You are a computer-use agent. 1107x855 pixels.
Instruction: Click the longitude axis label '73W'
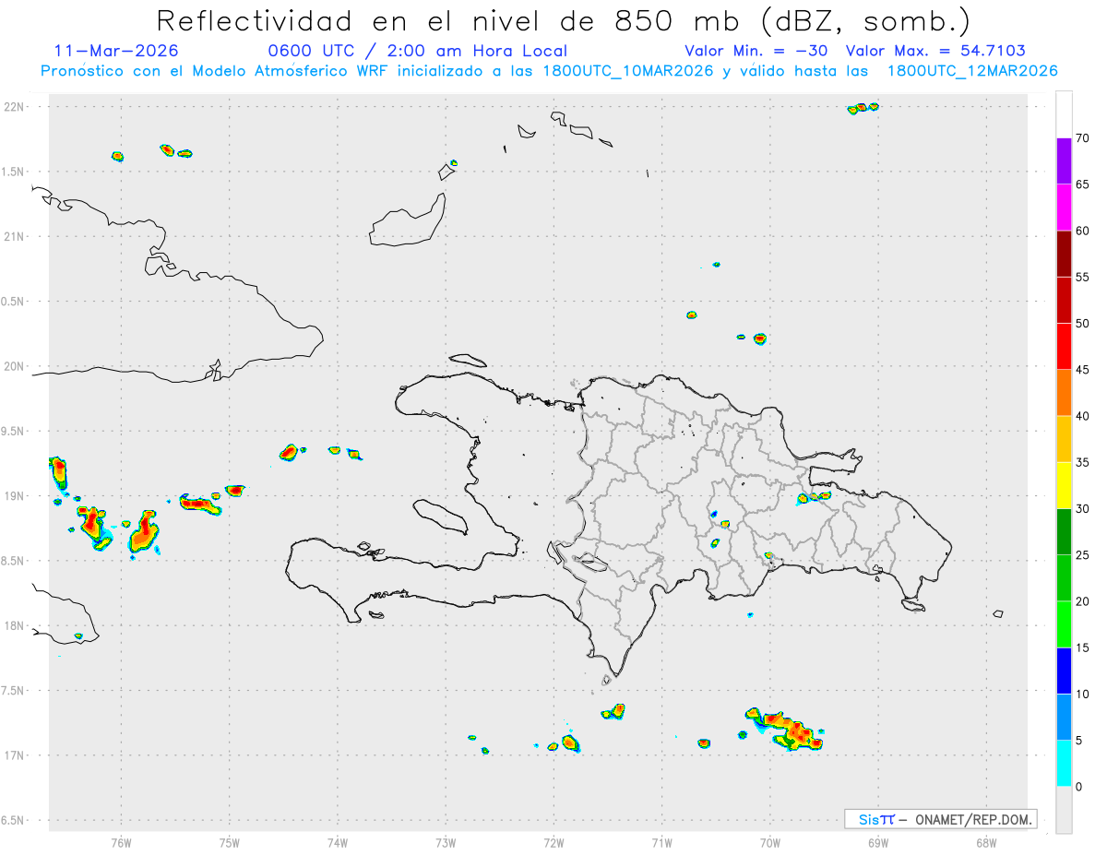[446, 842]
